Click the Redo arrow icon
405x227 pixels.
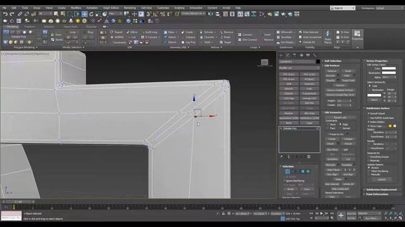(x=12, y=14)
